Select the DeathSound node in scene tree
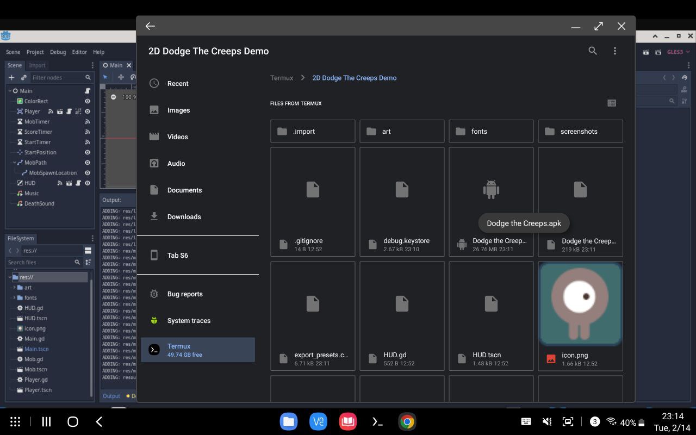Image resolution: width=696 pixels, height=435 pixels. (x=39, y=204)
